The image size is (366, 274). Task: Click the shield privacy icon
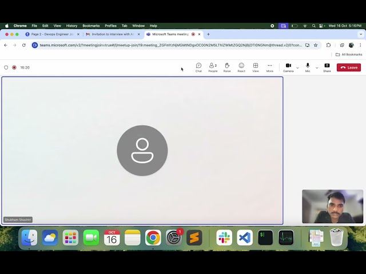6,67
